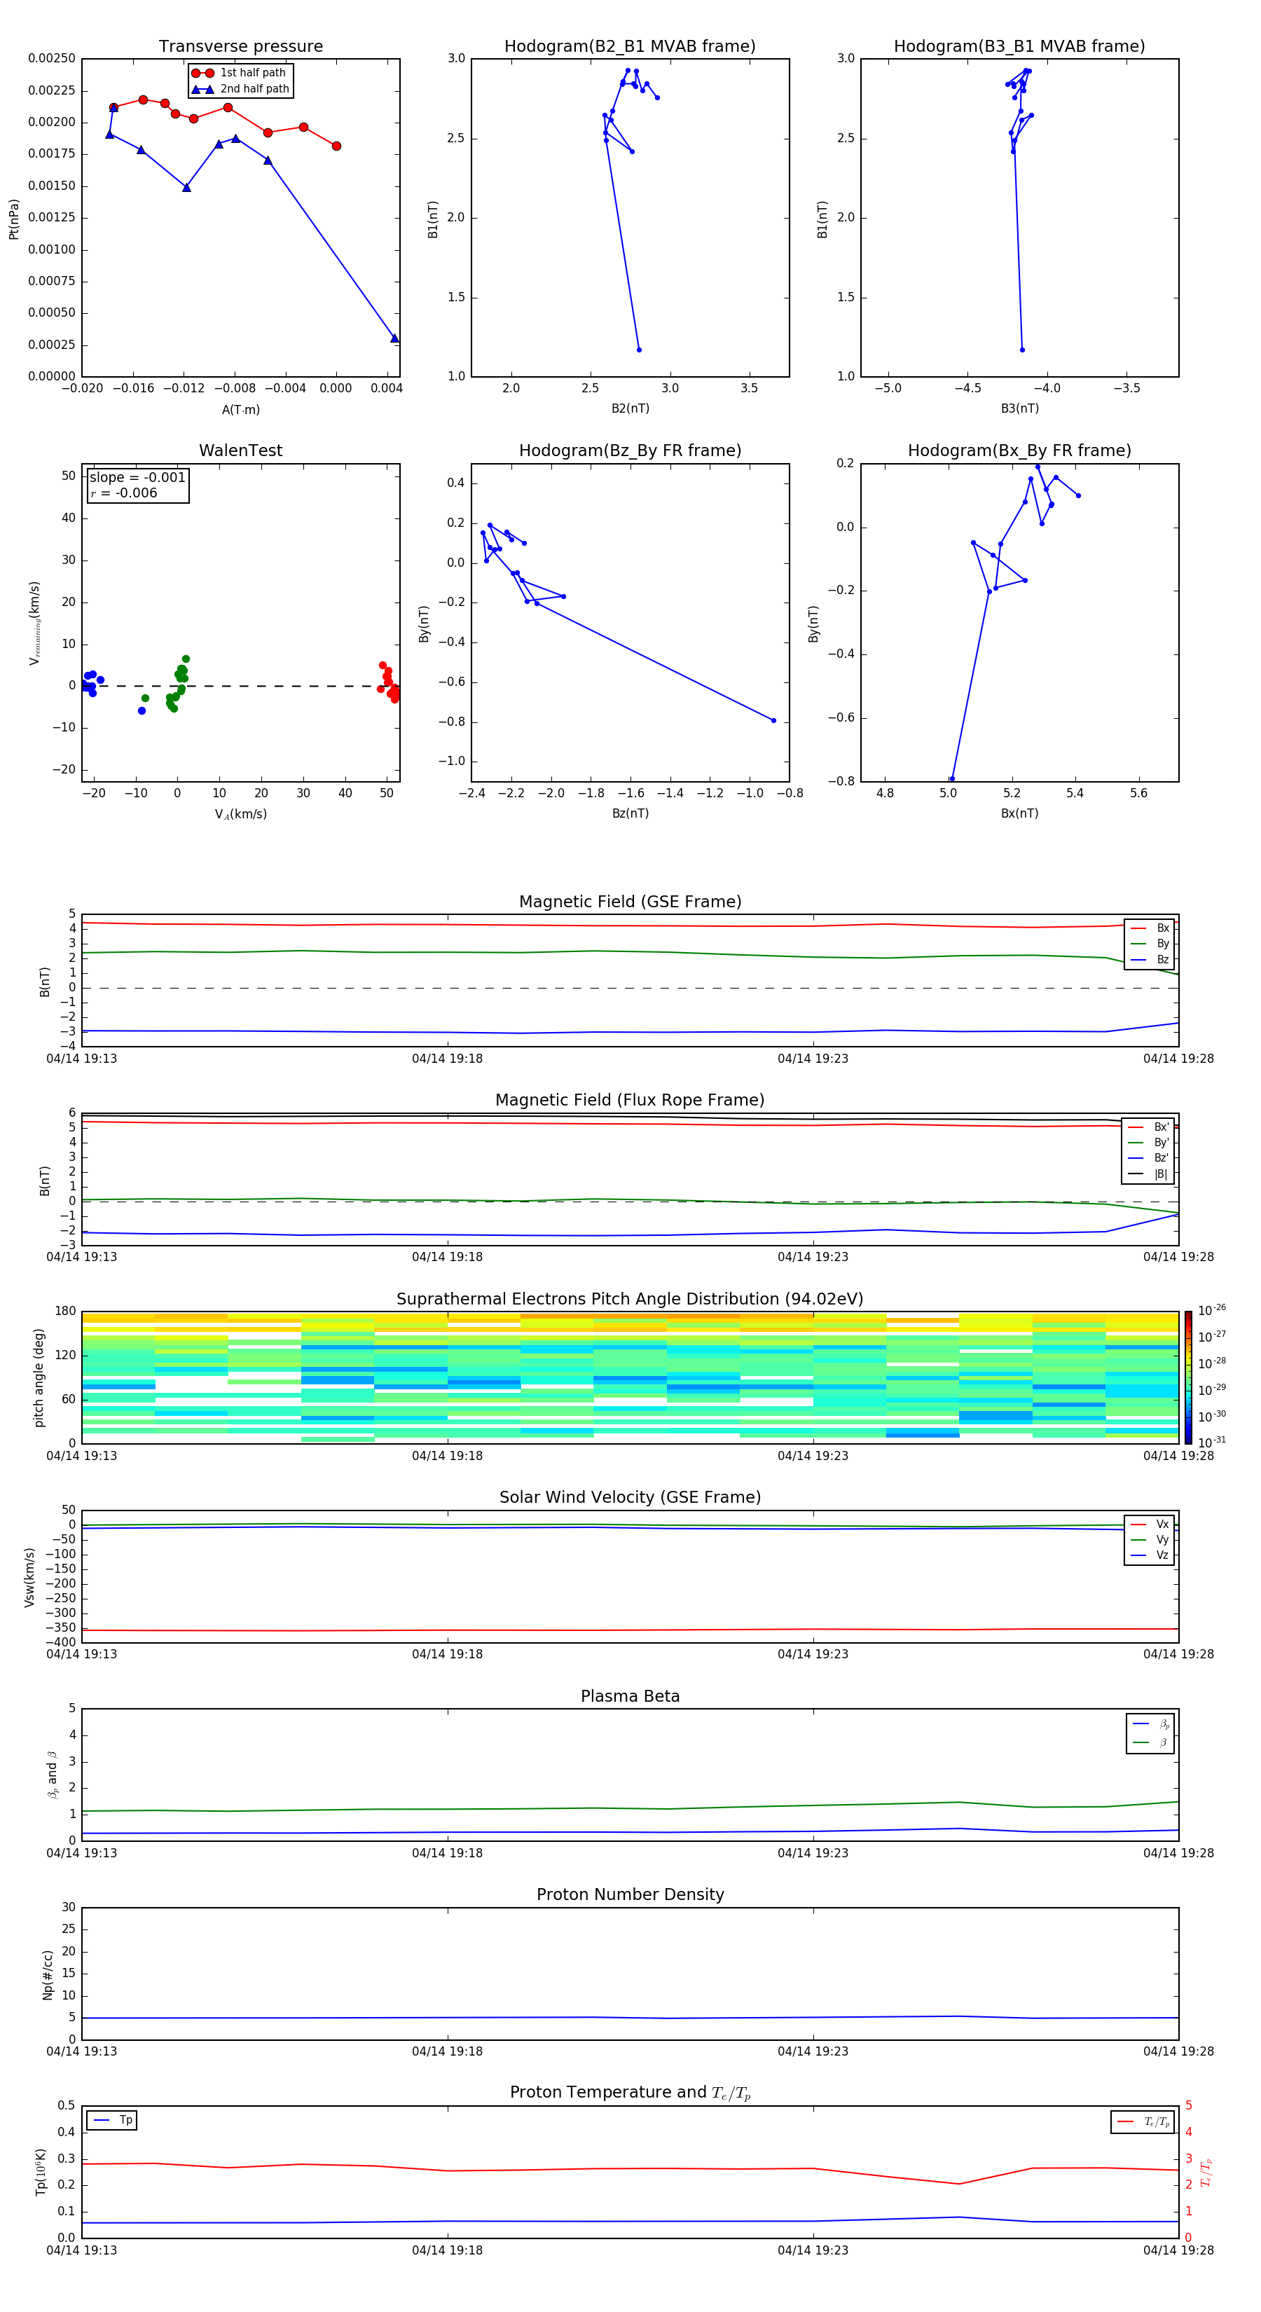Click the last blue triangle point in the pressure plot
Image resolution: width=1261 pixels, height=2312 pixels.
click(x=395, y=338)
